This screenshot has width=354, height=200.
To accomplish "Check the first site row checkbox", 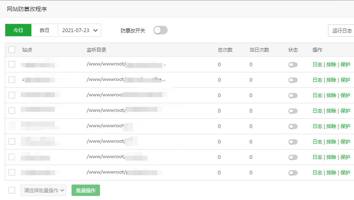I will [x=12, y=64].
